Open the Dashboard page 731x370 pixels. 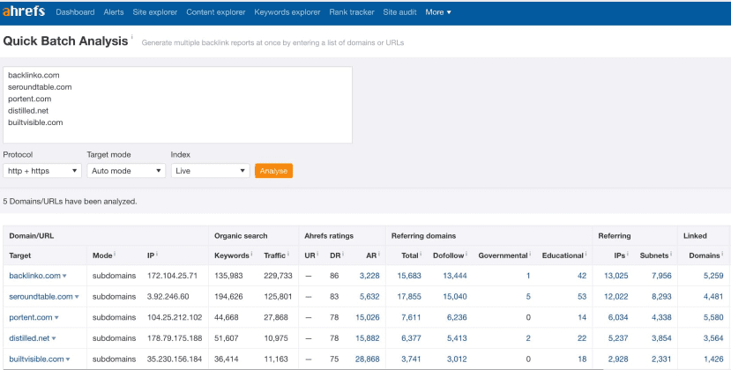(x=75, y=12)
